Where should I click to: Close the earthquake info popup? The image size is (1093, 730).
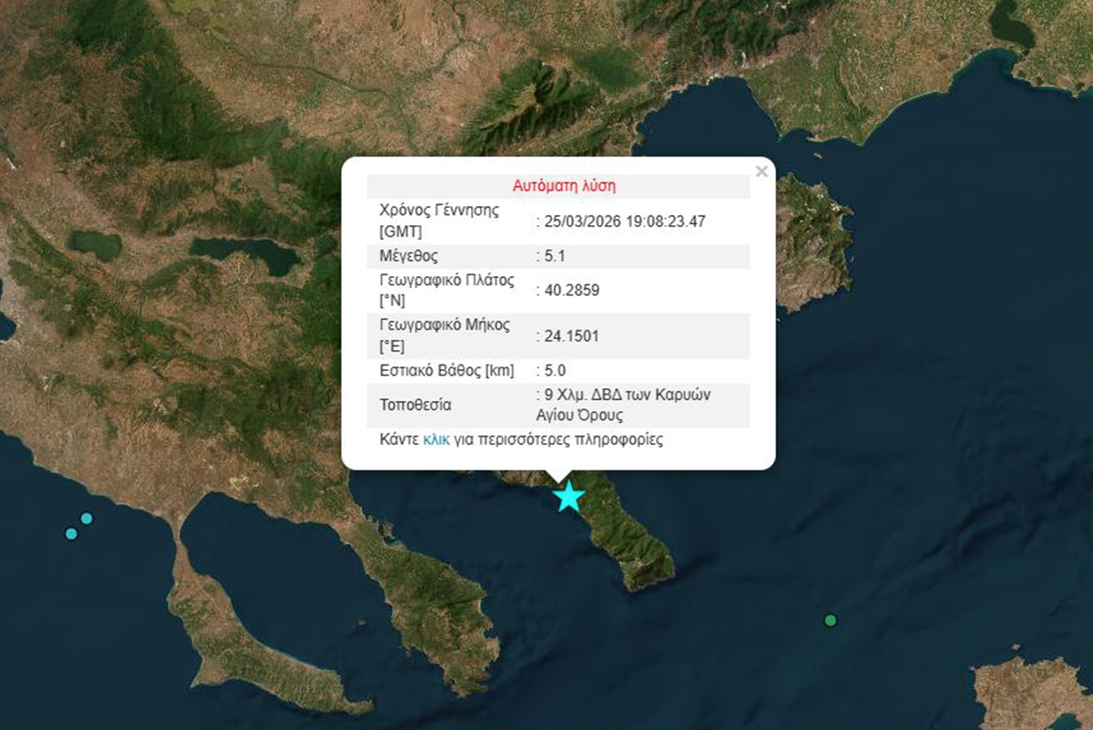[761, 170]
